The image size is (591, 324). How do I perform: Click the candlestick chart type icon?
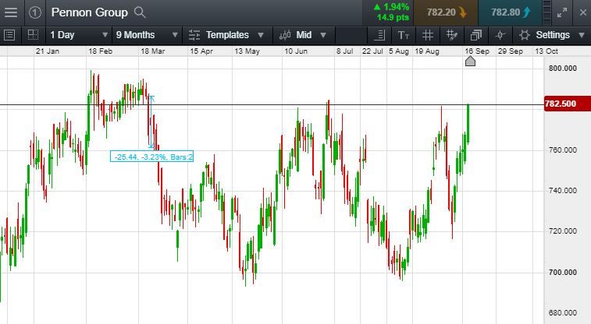[x=285, y=35]
